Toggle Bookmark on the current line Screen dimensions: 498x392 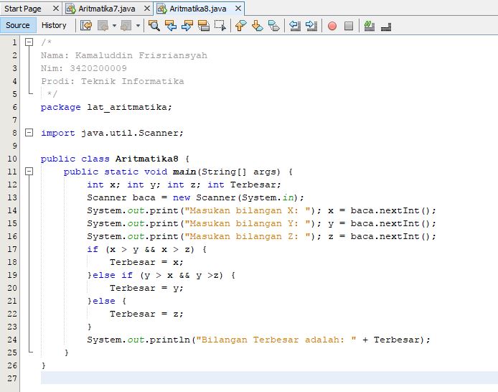point(274,25)
